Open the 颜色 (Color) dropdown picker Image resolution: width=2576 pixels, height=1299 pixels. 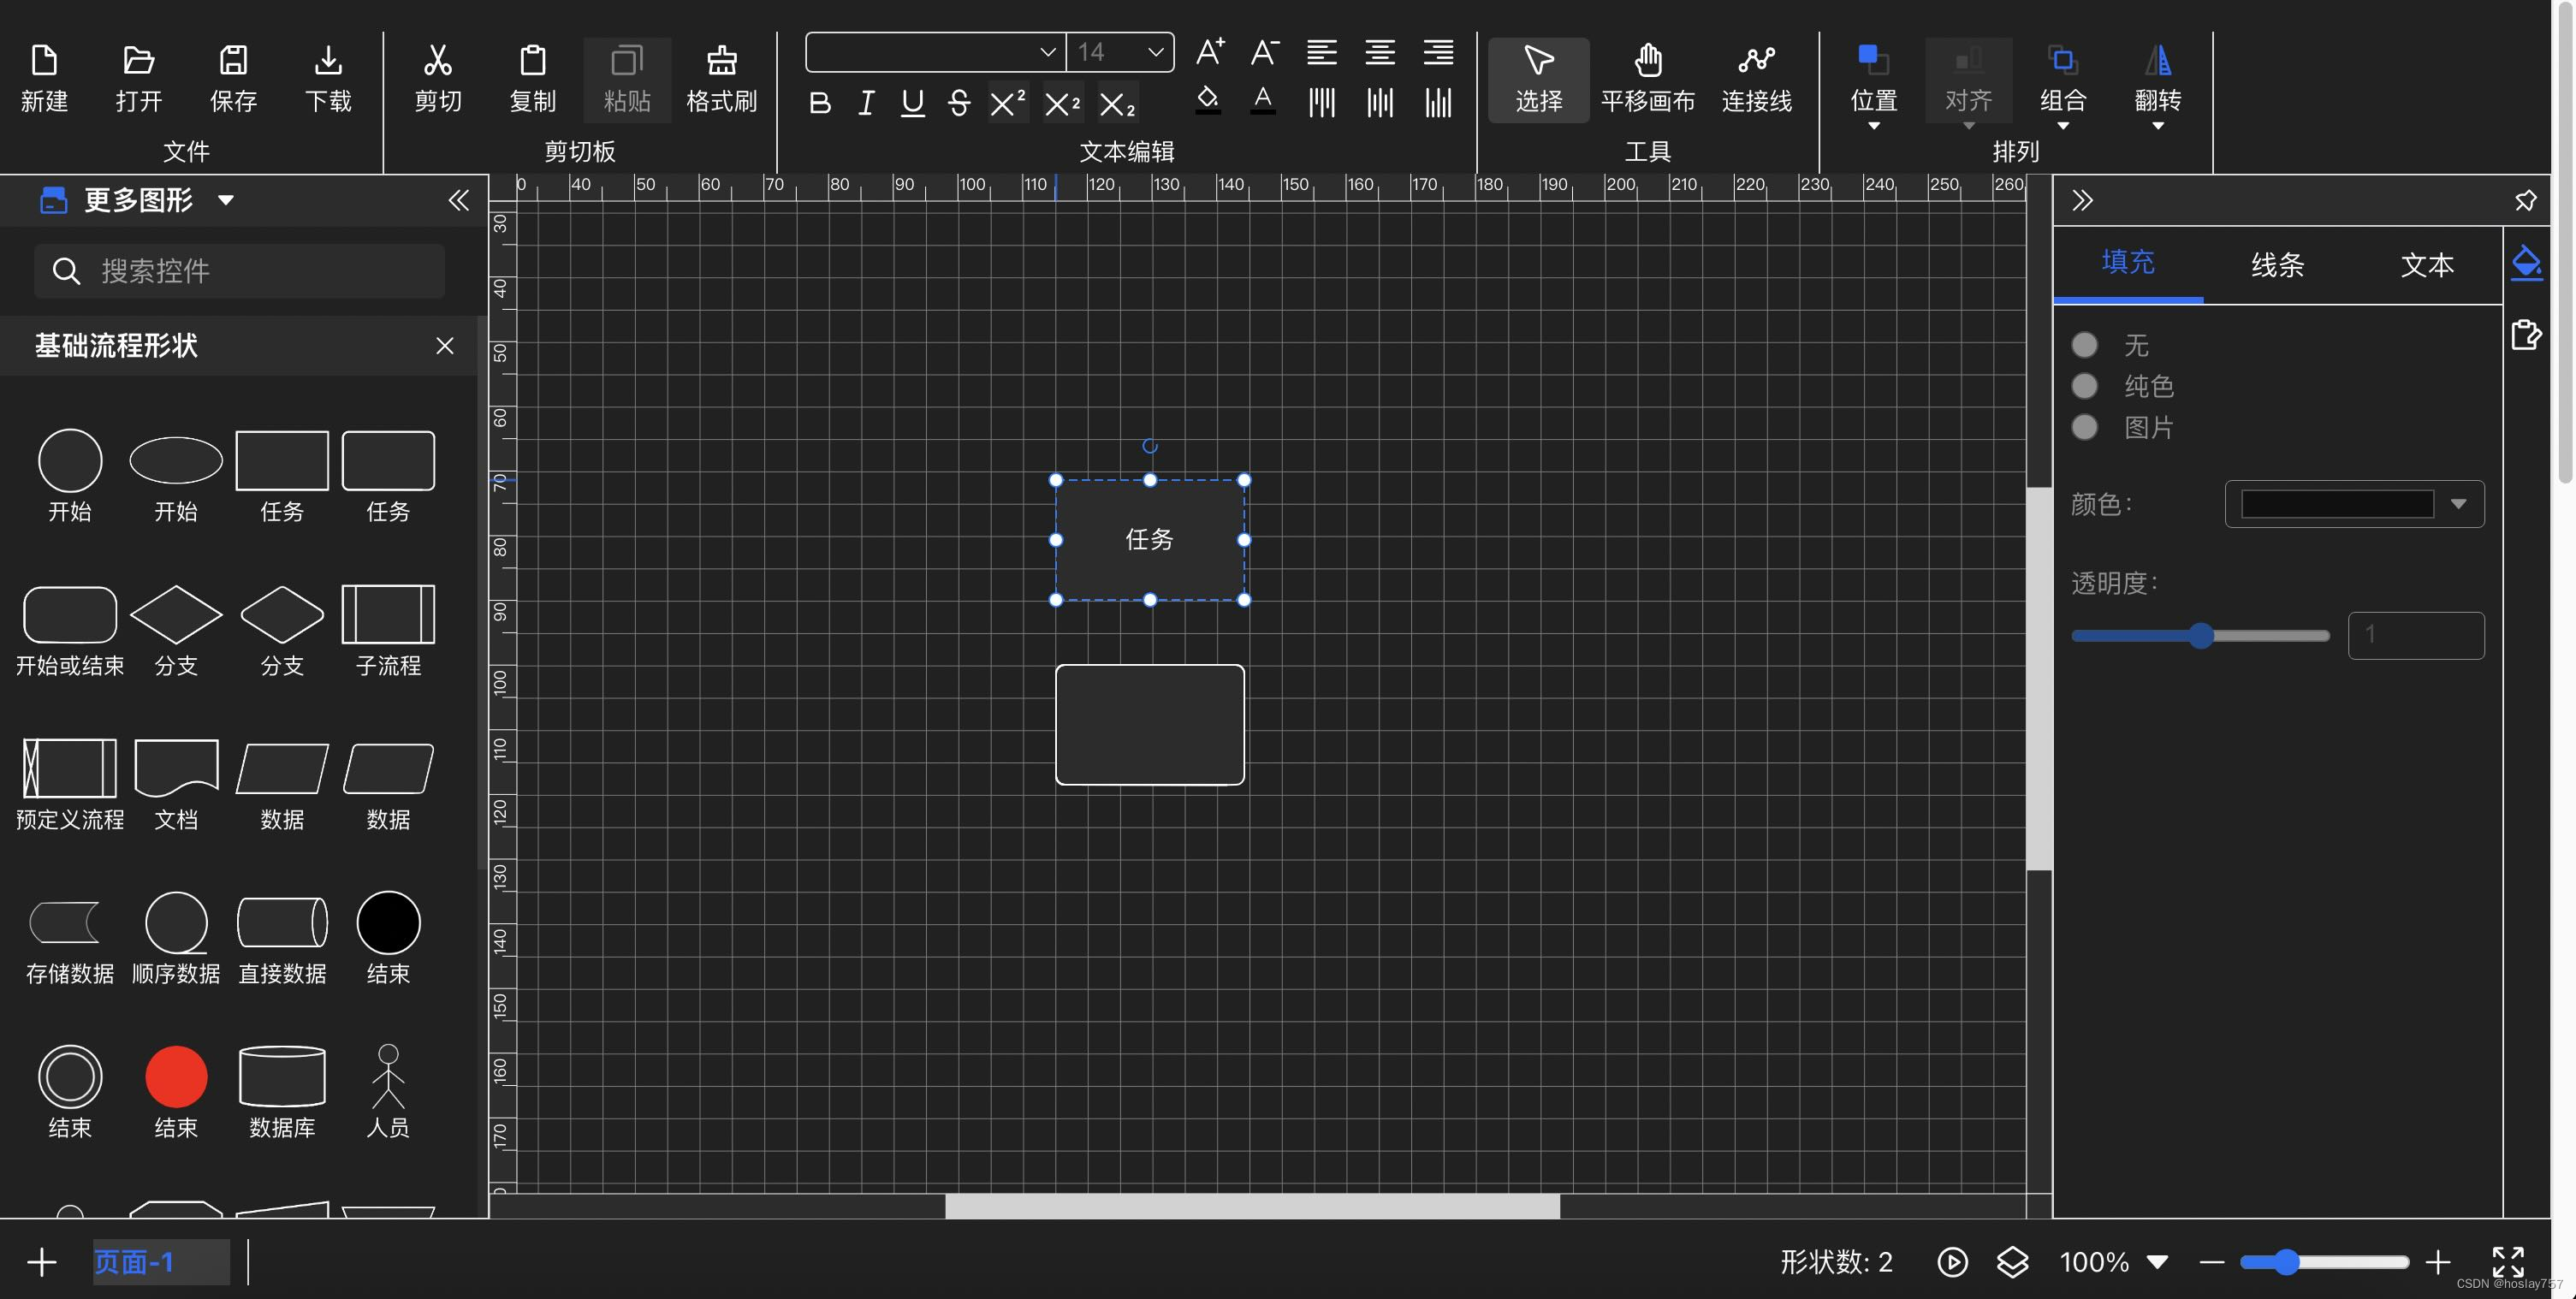pos(2460,504)
